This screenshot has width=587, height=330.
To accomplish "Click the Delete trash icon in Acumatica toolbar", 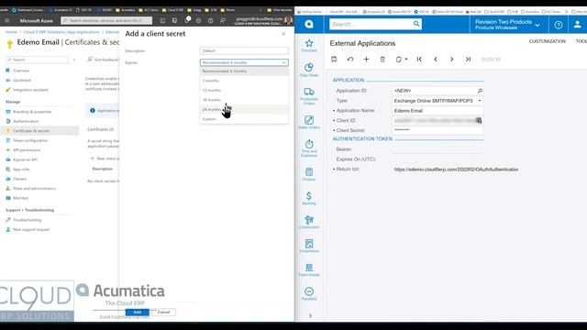I will click(x=382, y=59).
